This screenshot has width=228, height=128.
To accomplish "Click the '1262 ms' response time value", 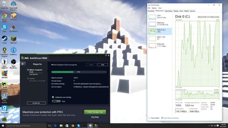I will click(x=189, y=105).
